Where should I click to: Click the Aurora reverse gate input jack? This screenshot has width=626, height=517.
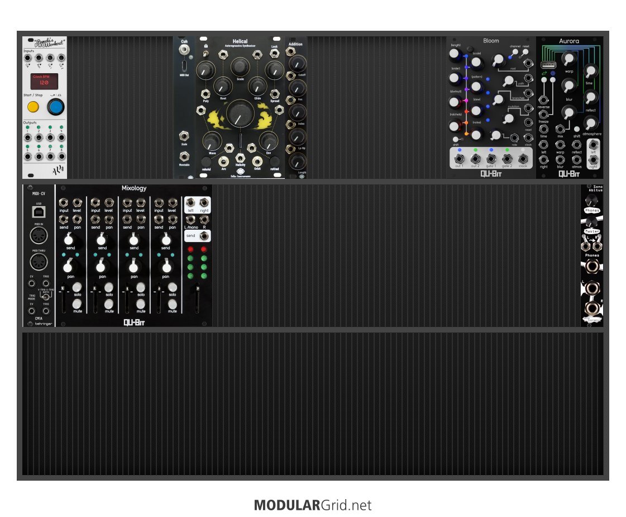pyautogui.click(x=543, y=100)
